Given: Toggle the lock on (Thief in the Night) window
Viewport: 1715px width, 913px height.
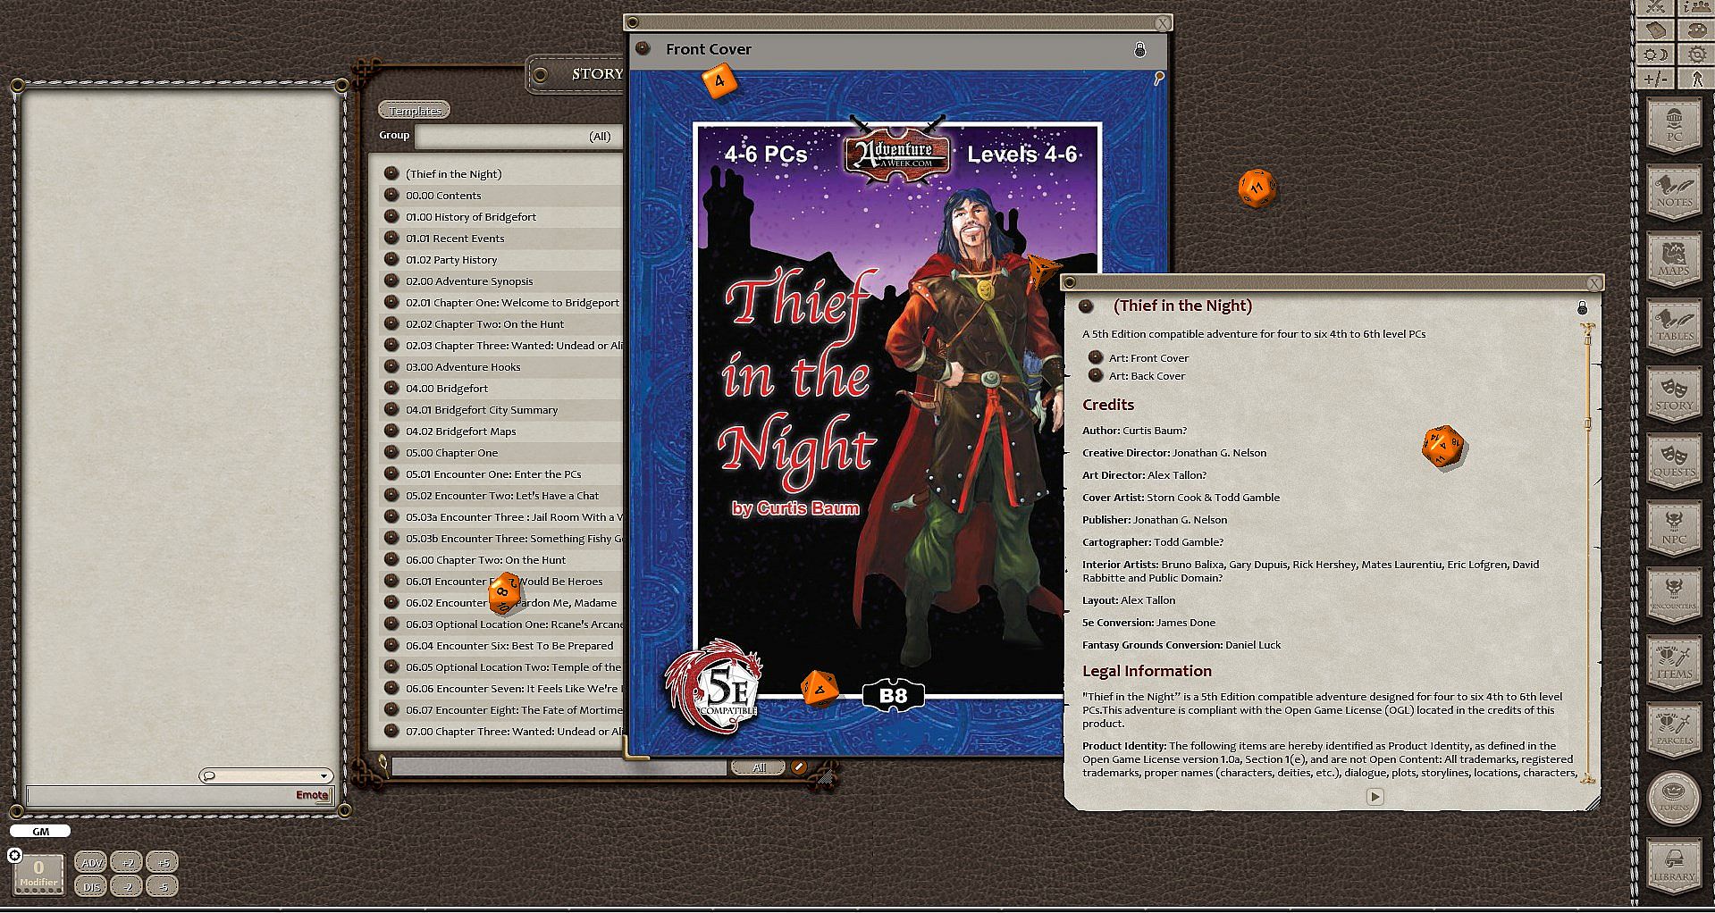Looking at the screenshot, I should pyautogui.click(x=1582, y=307).
